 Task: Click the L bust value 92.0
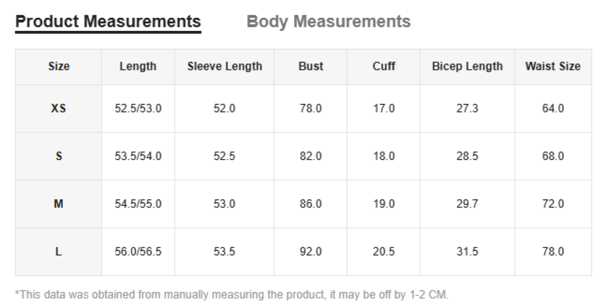(x=311, y=251)
